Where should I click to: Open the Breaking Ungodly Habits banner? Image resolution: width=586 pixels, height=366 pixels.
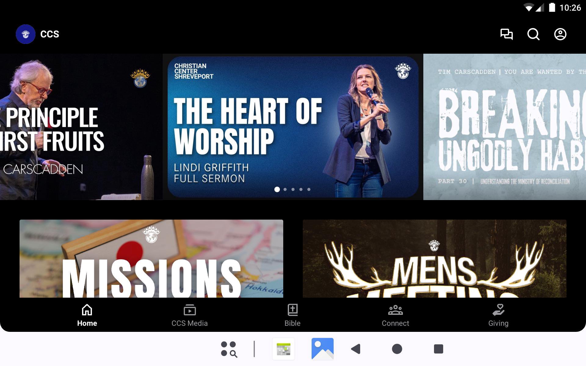coord(504,127)
